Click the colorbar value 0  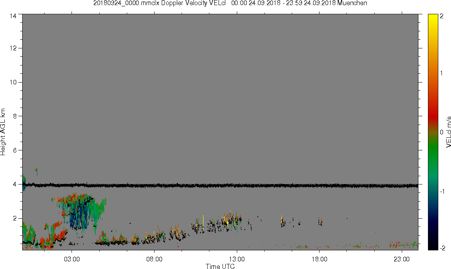(442, 132)
